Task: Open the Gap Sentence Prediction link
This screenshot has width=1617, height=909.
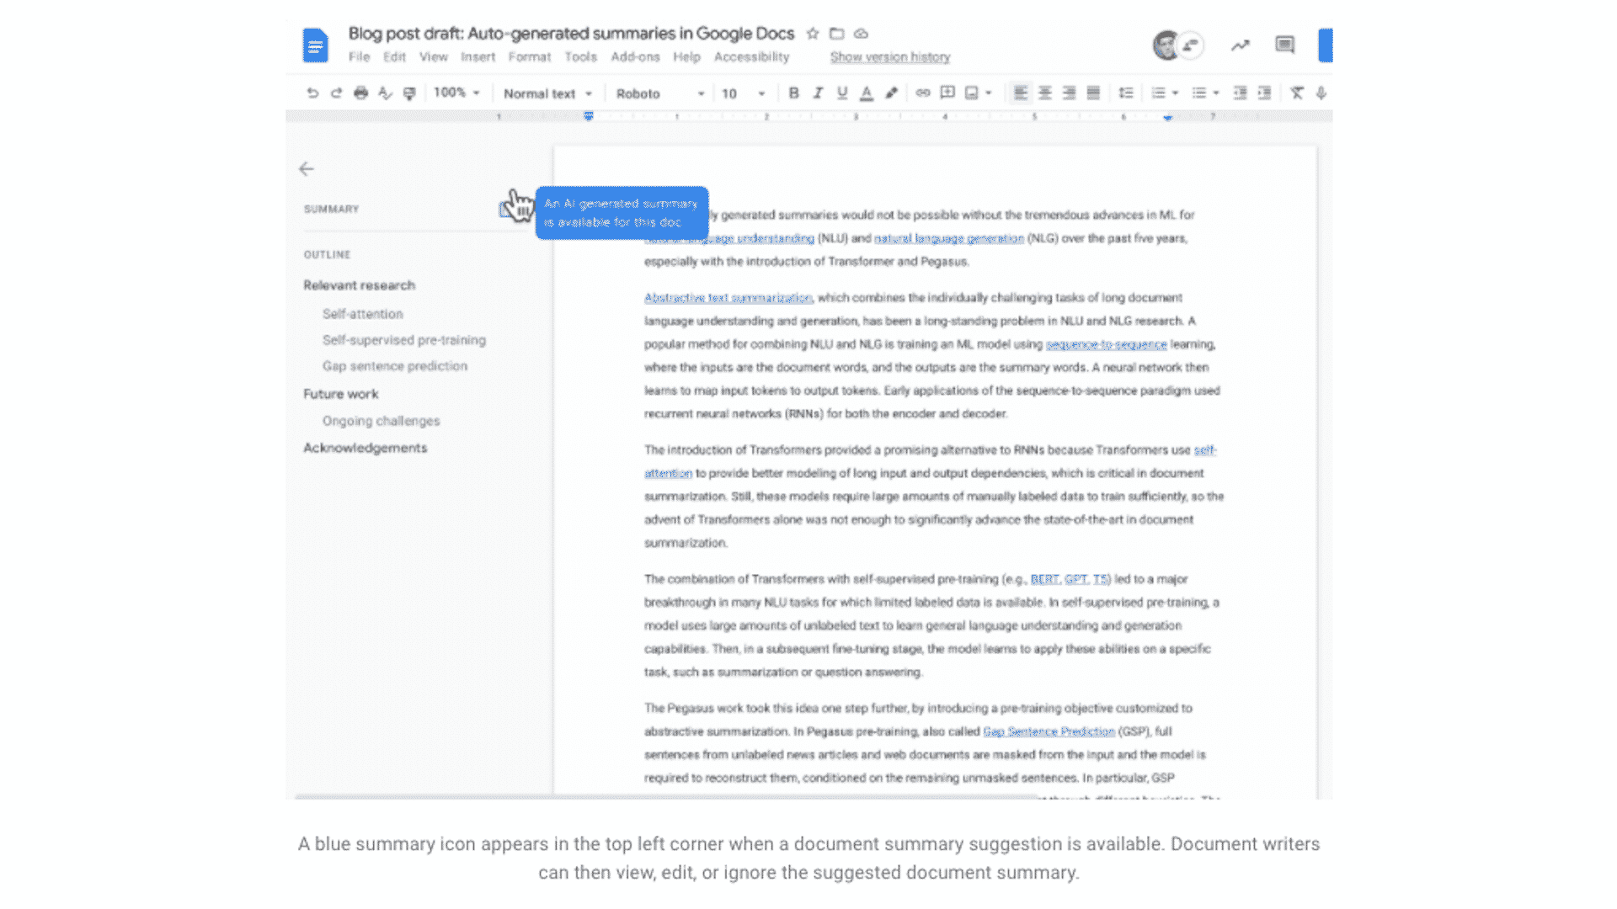Action: pyautogui.click(x=1049, y=731)
